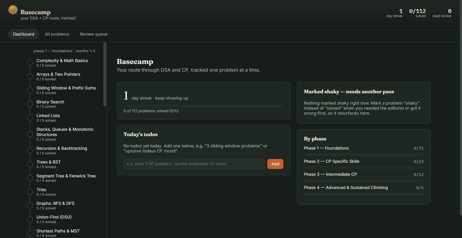Click the By phase heading
The height and width of the screenshot is (238, 462).
pos(315,139)
